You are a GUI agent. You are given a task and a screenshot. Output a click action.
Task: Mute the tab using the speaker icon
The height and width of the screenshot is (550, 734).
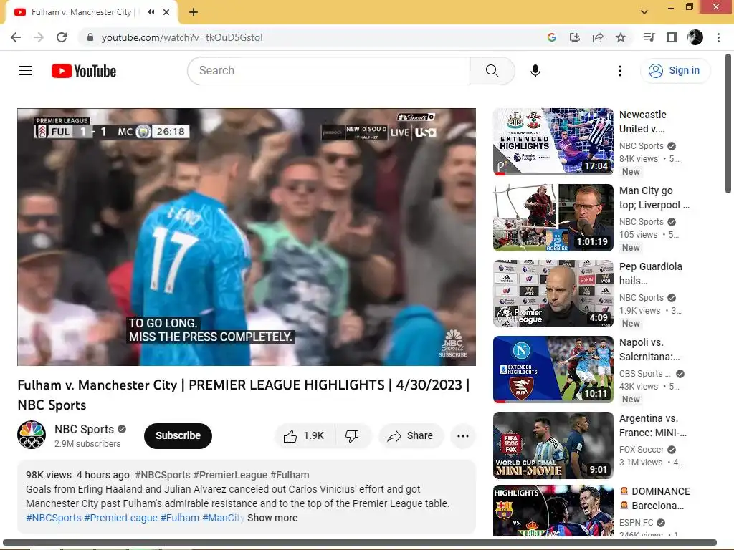(x=151, y=12)
